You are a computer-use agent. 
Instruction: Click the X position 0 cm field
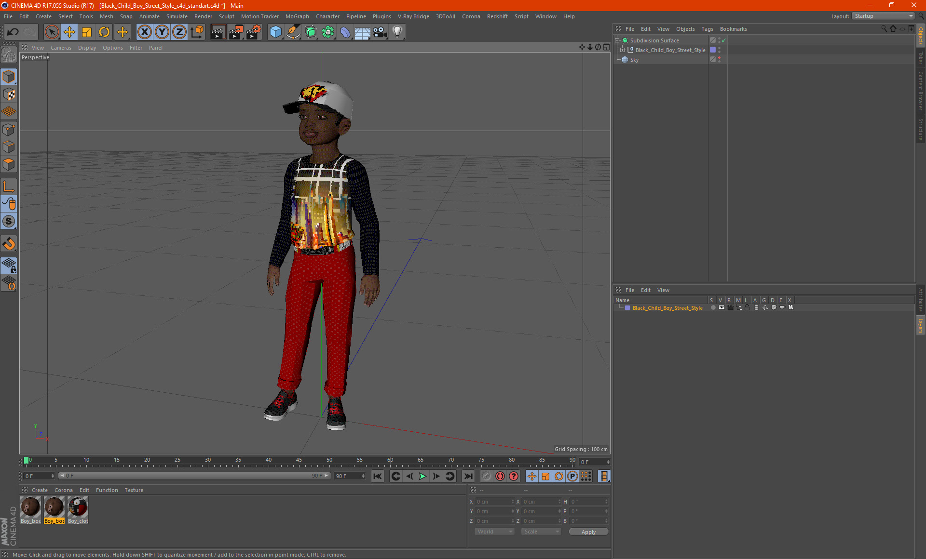point(494,502)
